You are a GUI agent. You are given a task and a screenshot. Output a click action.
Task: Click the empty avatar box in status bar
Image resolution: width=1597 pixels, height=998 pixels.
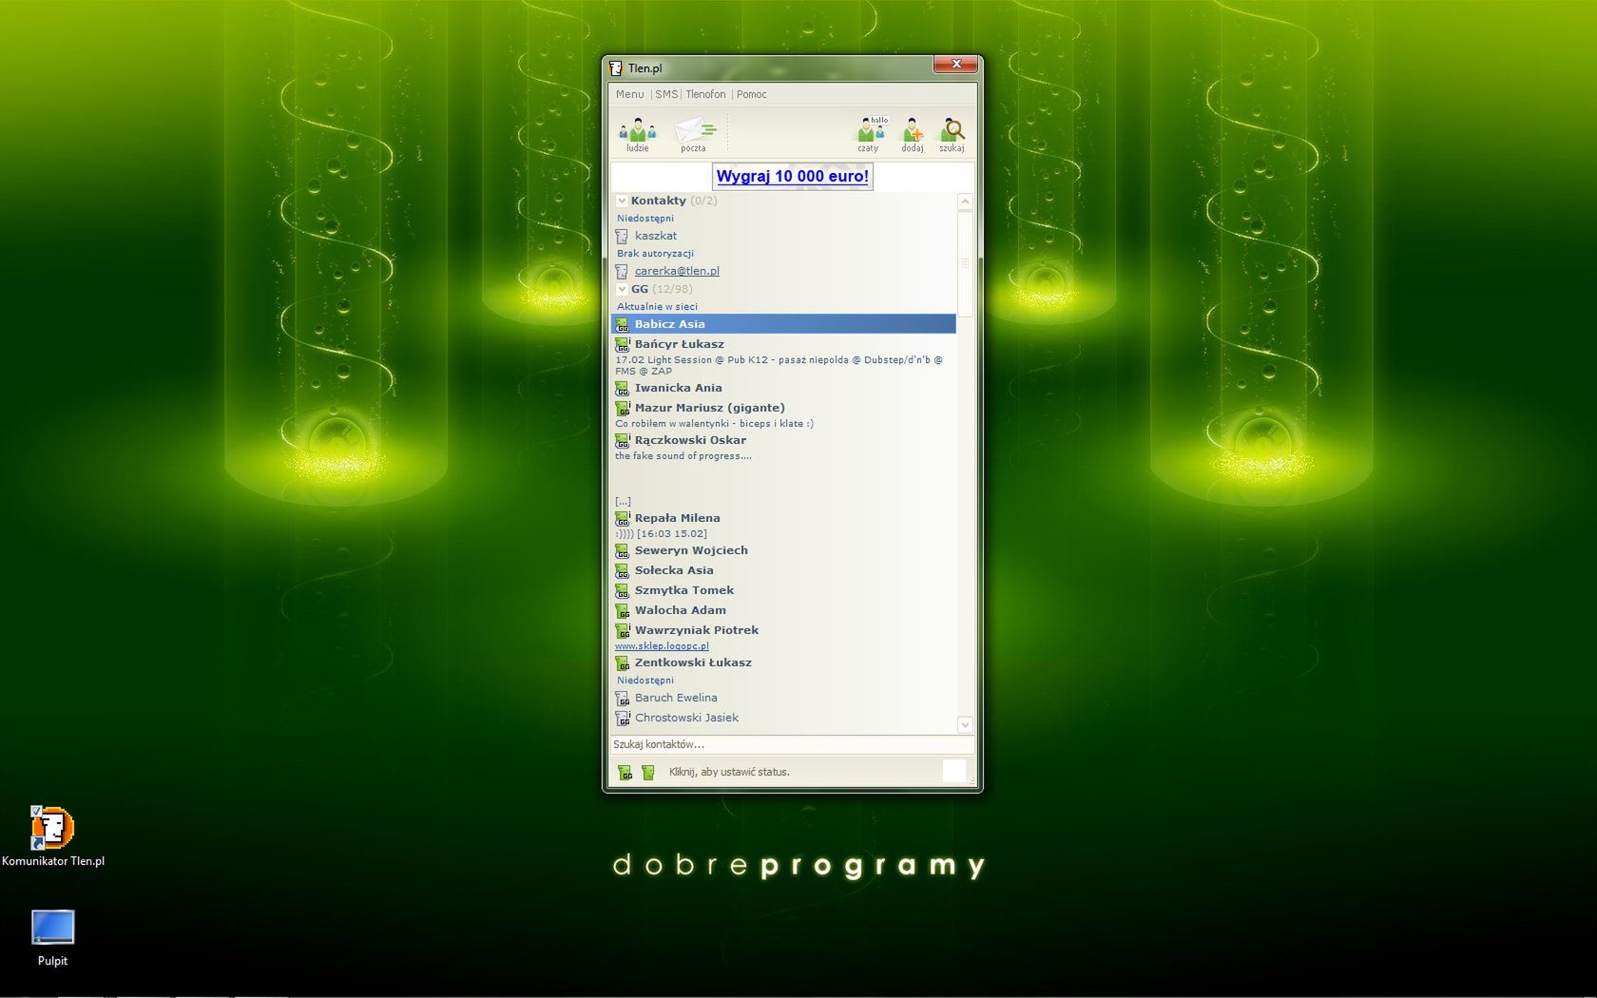[953, 771]
